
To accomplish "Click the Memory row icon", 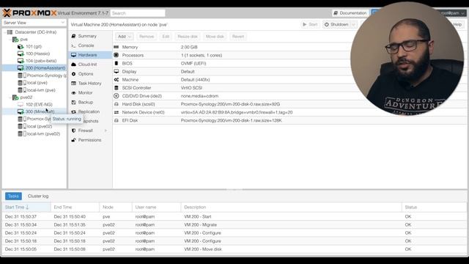I will pos(117,47).
